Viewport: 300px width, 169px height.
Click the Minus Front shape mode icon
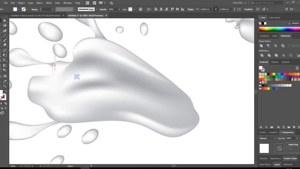click(269, 46)
